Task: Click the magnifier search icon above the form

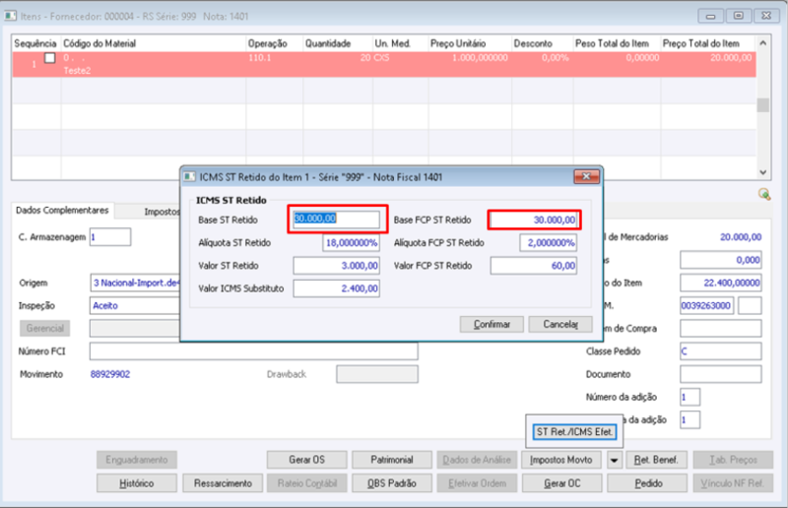Action: (764, 195)
